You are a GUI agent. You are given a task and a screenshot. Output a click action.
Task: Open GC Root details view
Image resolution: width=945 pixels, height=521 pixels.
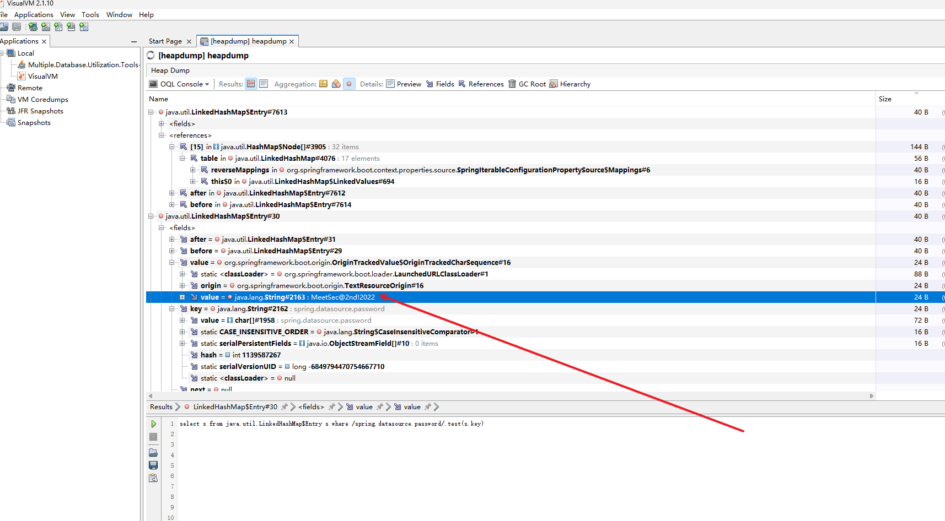coord(527,84)
